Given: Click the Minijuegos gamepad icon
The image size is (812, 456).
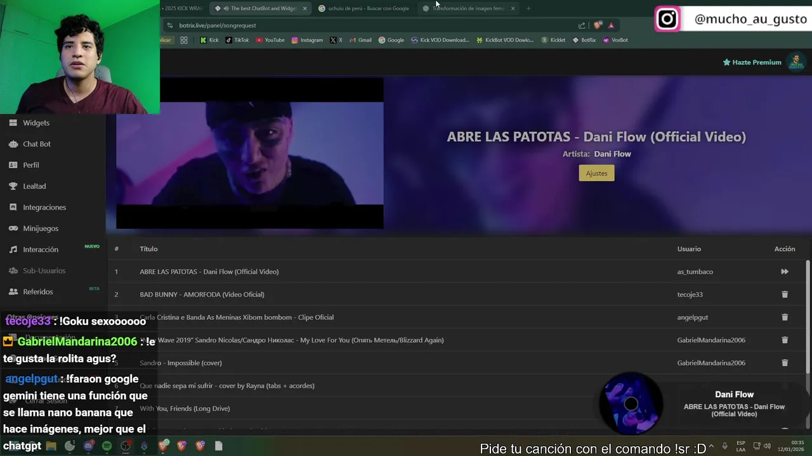Looking at the screenshot, I should point(13,228).
